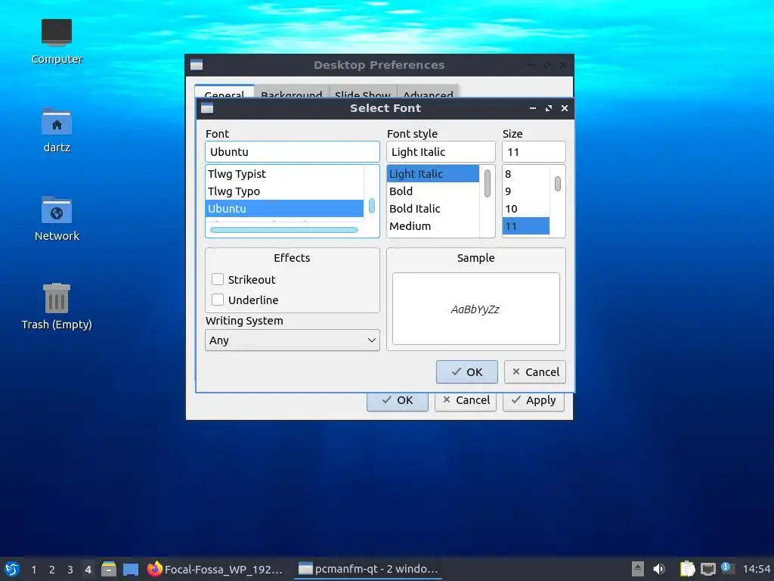The width and height of the screenshot is (774, 581).
Task: Switch to Slide Show tab in Desktop Preferences
Action: (363, 92)
